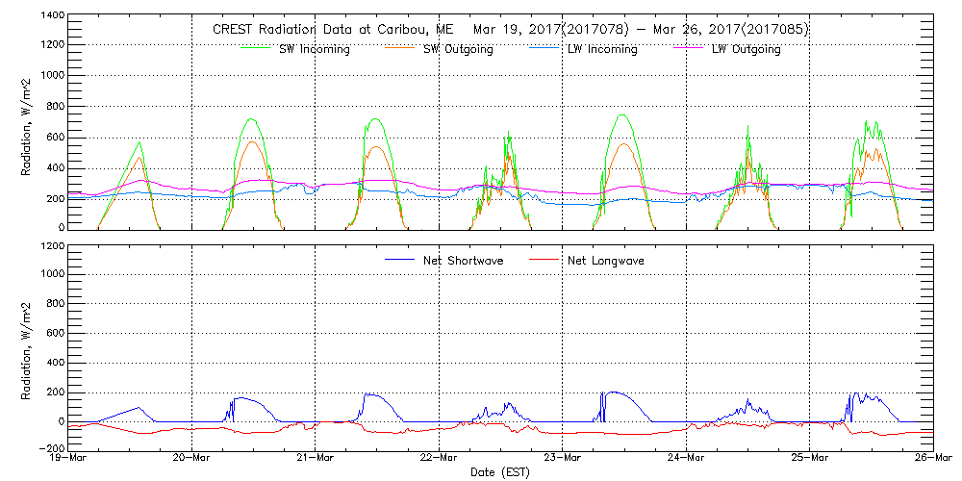962x481 pixels.
Task: Click the 23-Mar date tick label
Action: point(563,457)
